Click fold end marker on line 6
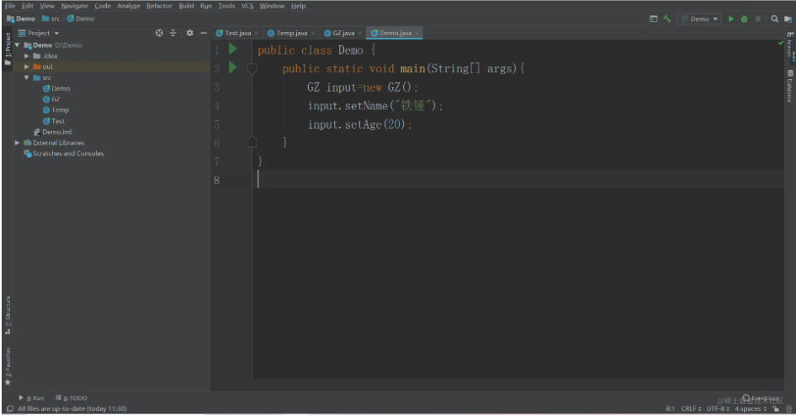The height and width of the screenshot is (415, 796). 252,142
